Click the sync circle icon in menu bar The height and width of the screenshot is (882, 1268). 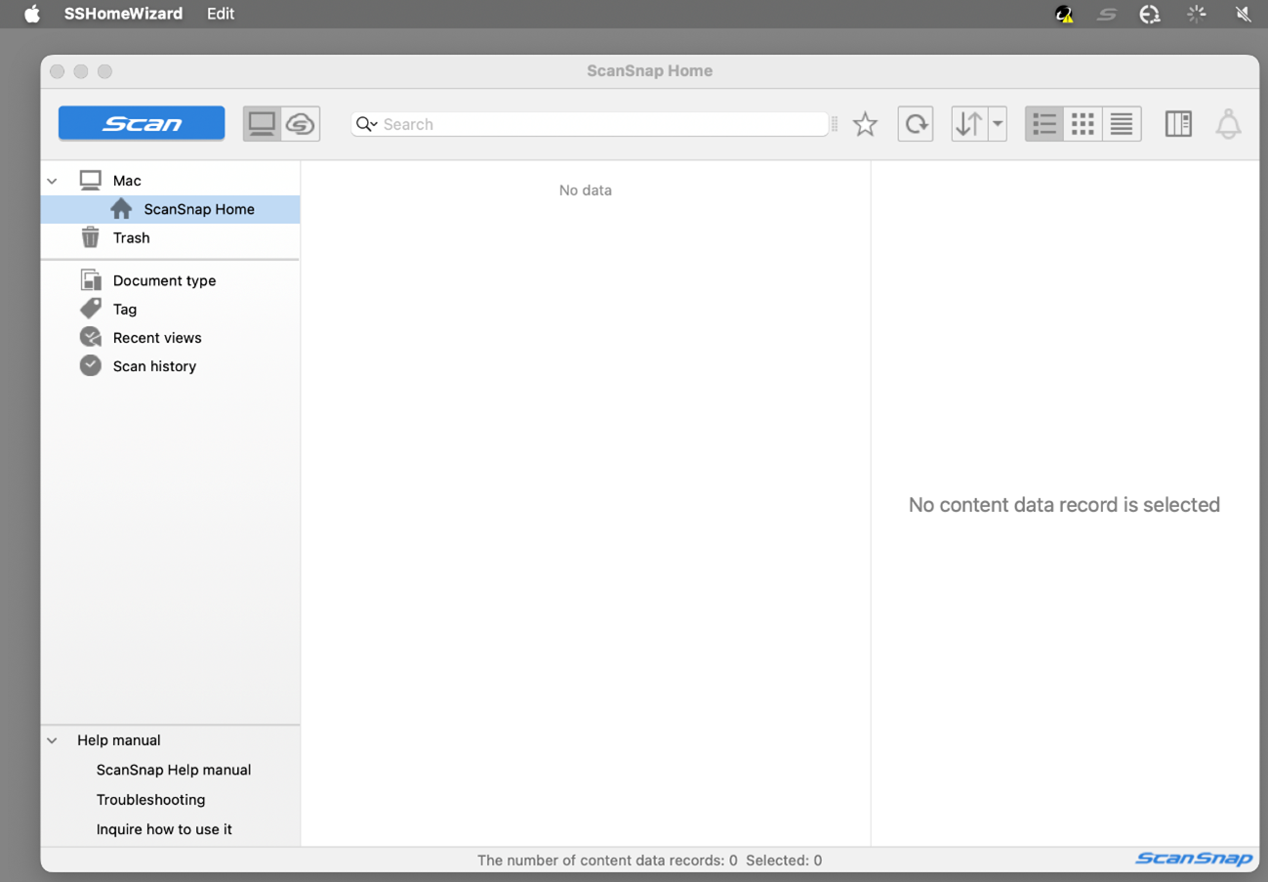(1150, 14)
